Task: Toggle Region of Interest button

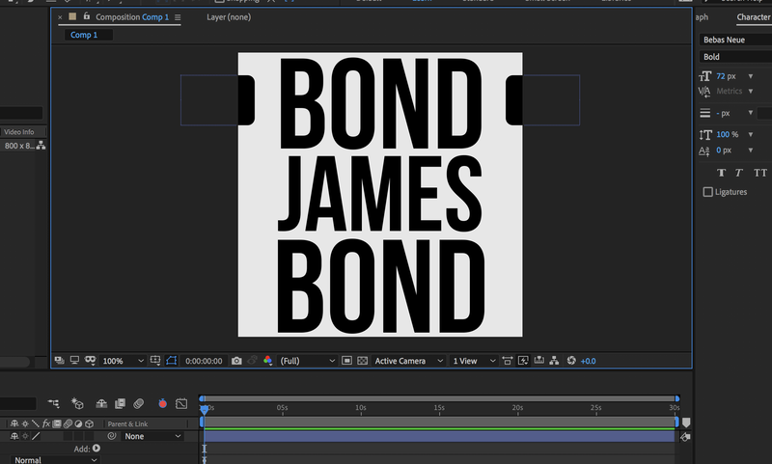Action: coord(346,361)
